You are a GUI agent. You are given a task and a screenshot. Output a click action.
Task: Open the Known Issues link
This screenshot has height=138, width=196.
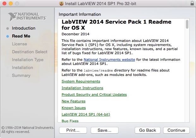[74, 108]
